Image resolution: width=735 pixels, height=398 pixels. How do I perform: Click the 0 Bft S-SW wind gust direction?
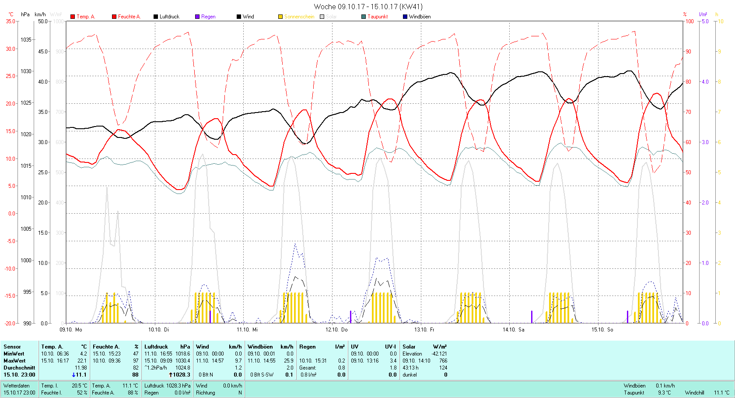click(x=262, y=374)
